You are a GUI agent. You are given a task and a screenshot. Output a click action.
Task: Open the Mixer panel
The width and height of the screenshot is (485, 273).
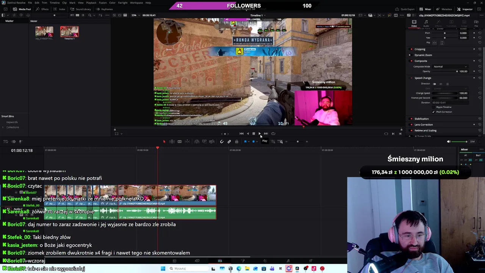coord(426,9)
